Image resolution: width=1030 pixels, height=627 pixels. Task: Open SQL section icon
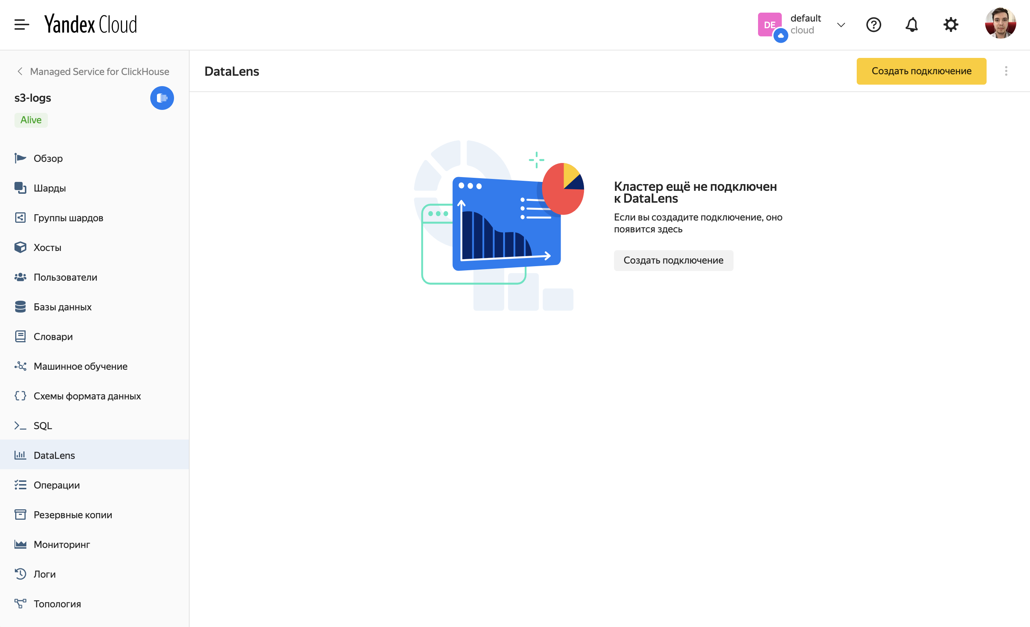point(20,425)
